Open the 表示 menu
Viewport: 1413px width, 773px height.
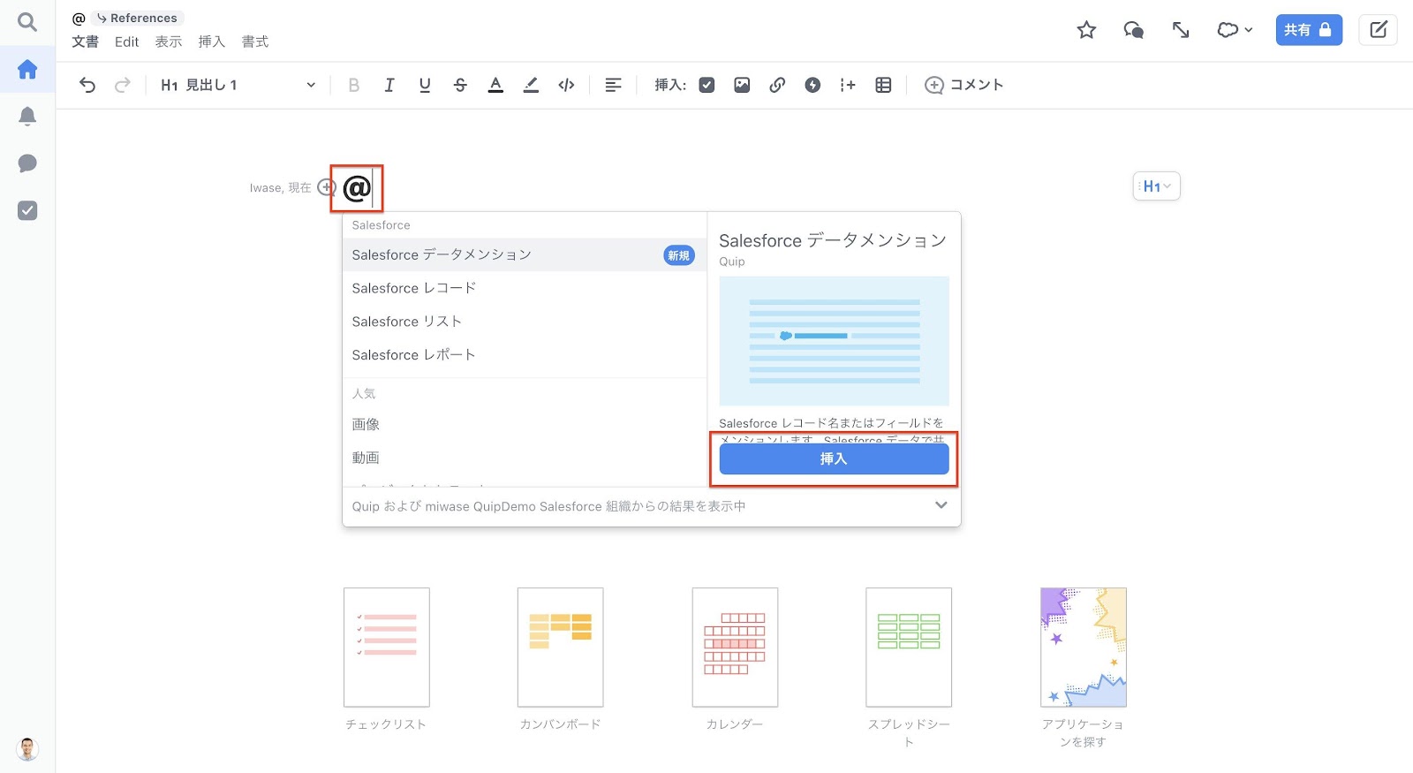(169, 42)
